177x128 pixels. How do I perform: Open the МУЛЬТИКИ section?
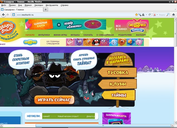click(x=44, y=35)
